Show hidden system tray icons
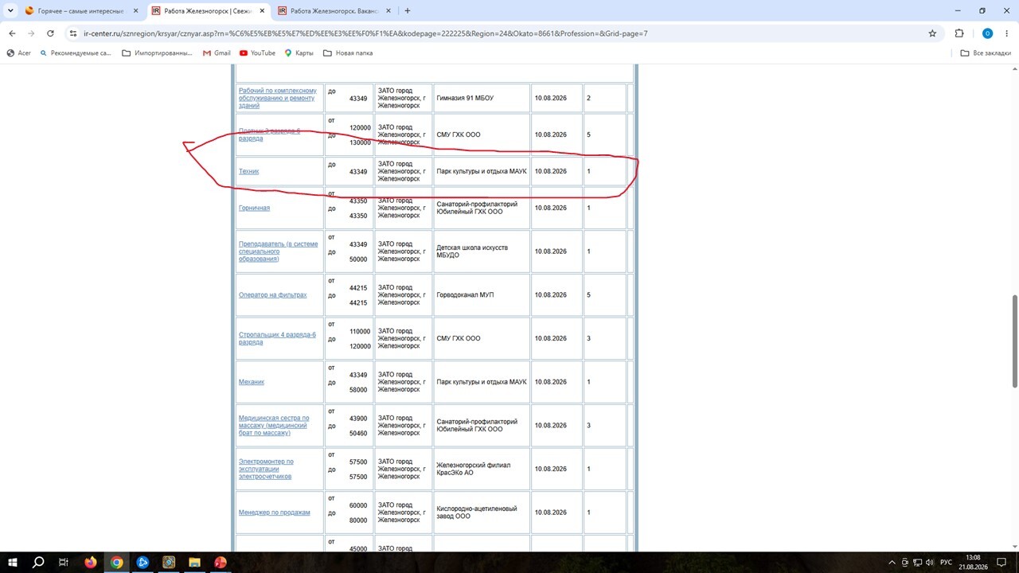1019x573 pixels. click(892, 563)
